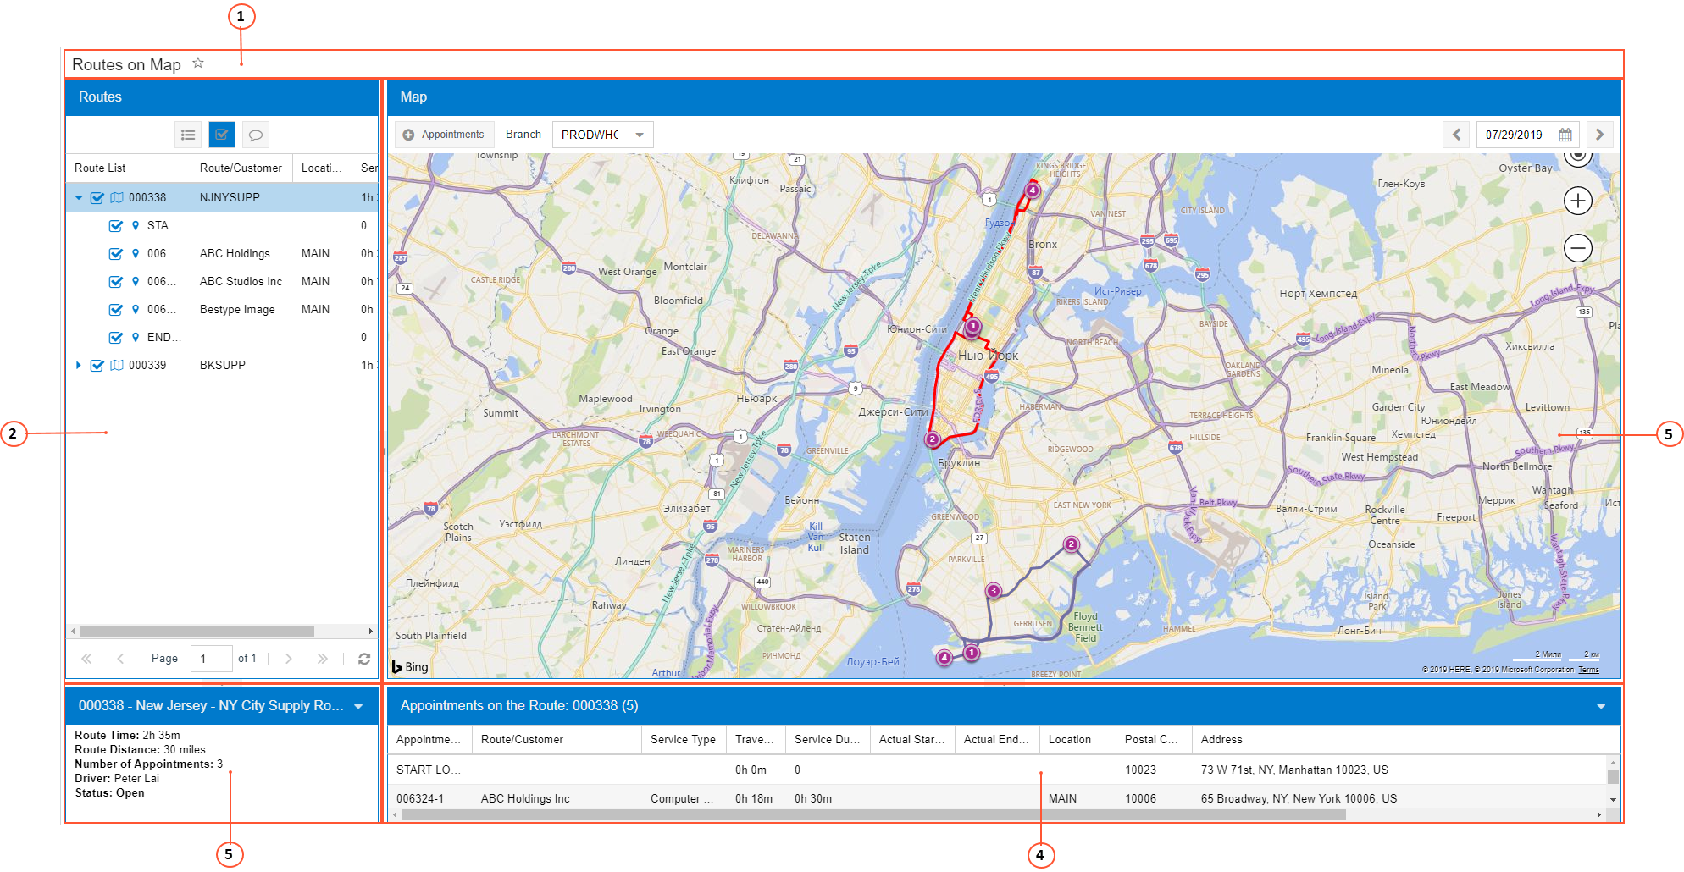The height and width of the screenshot is (872, 1684).
Task: Click the Postal C... column header
Action: click(x=1153, y=739)
